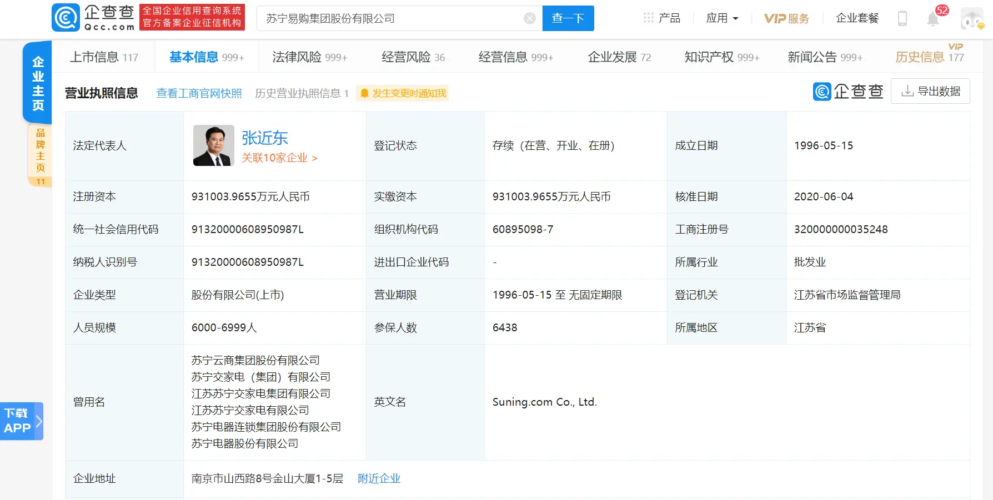Select former name 江苏苏宁交家电有限公司

[x=250, y=410]
